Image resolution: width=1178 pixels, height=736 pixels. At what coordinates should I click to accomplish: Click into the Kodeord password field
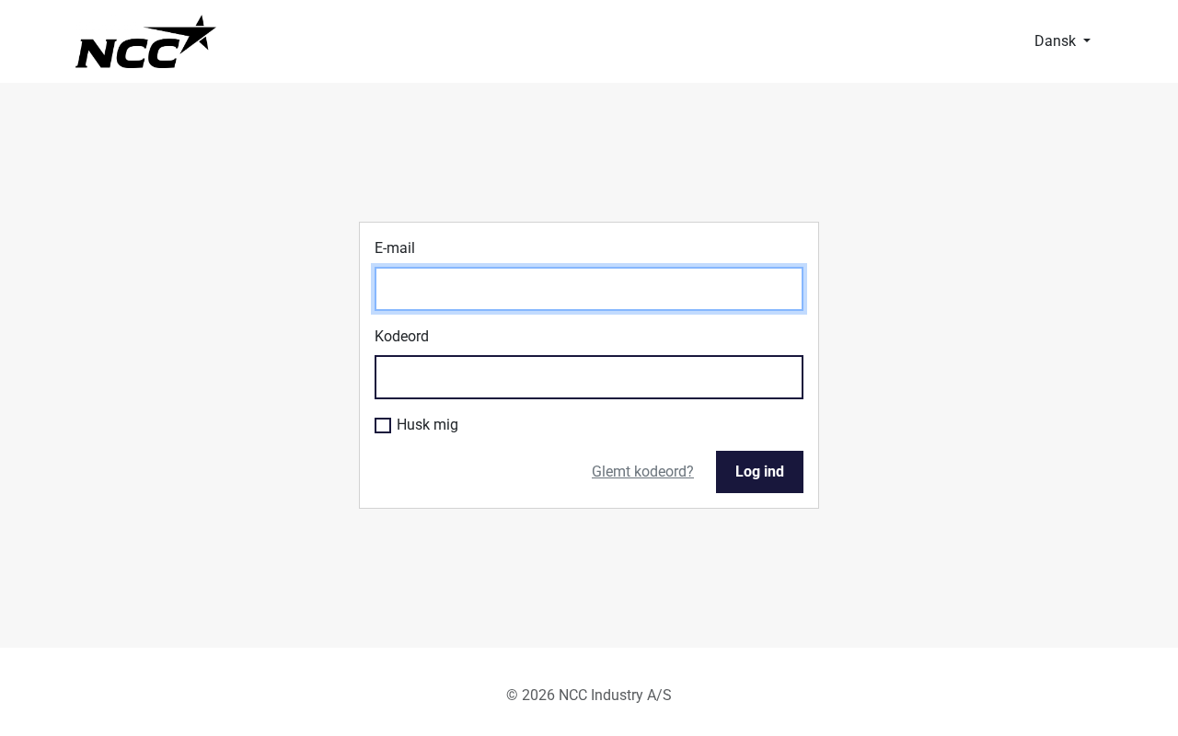(x=589, y=377)
